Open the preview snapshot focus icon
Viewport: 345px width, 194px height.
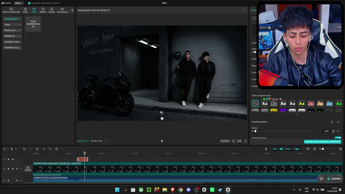tap(233, 141)
